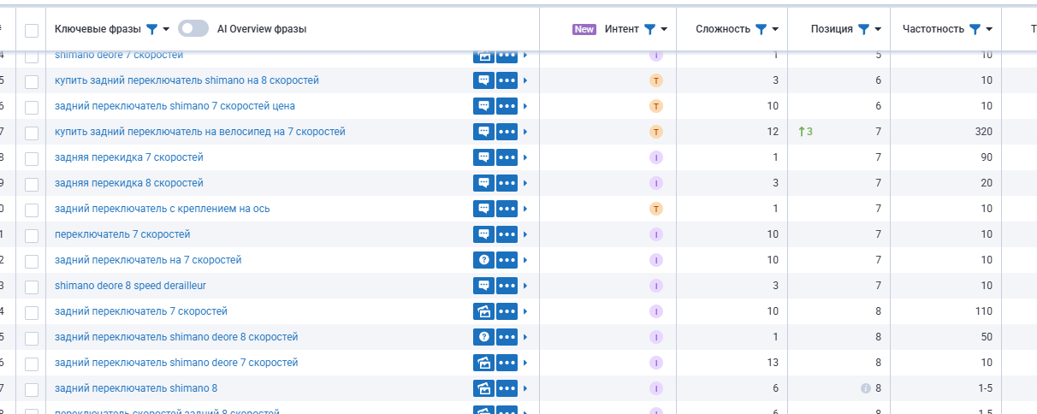Screen dimensions: 1037x414
Task: Click chat-bubble icon for 'shimano deore 8 speed derailleur'
Action: click(483, 286)
